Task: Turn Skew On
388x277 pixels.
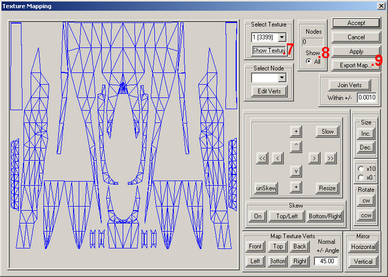Action: click(258, 216)
